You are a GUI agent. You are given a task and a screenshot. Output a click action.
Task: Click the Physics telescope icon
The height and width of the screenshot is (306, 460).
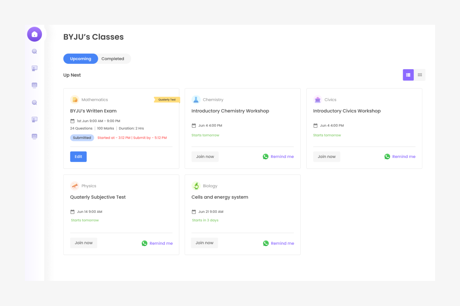point(74,186)
